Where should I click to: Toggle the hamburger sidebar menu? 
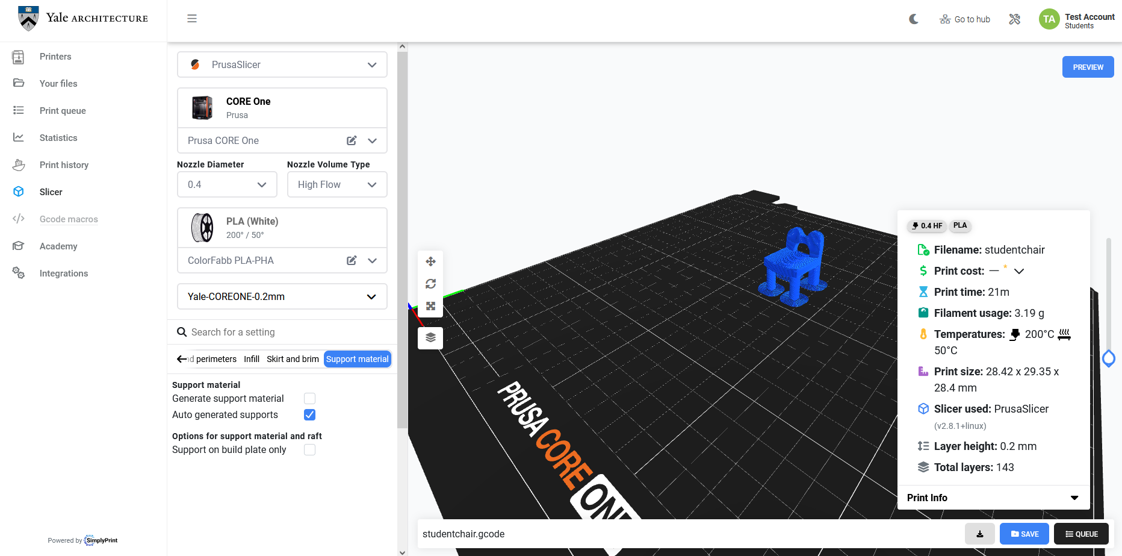(x=192, y=19)
